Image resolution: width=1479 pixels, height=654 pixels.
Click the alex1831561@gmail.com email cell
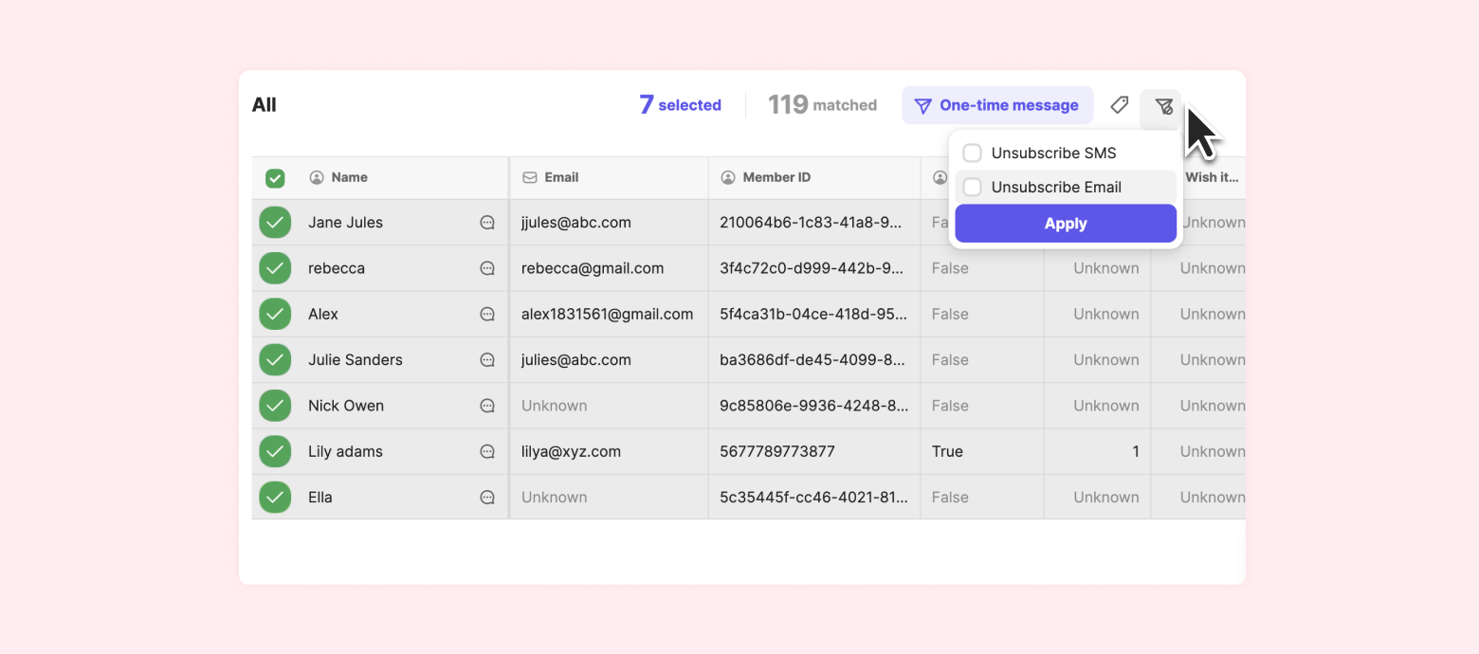pyautogui.click(x=607, y=314)
